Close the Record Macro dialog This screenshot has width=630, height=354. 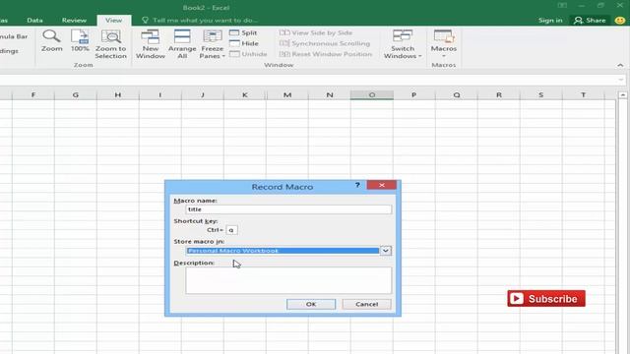tap(382, 185)
